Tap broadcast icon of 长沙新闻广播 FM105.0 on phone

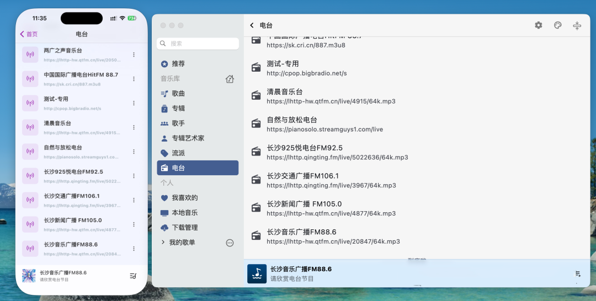[30, 225]
